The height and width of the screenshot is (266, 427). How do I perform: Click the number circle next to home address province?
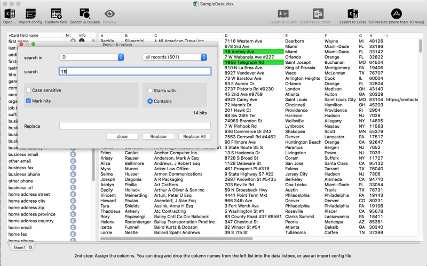pyautogui.click(x=73, y=214)
